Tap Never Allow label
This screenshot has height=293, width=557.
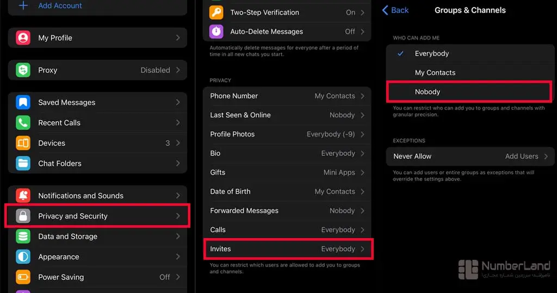click(412, 156)
